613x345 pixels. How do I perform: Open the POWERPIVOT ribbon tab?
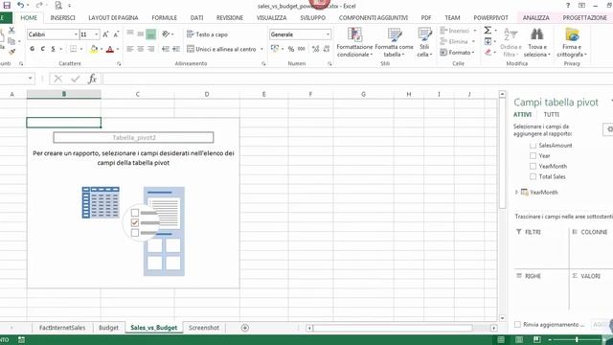click(x=490, y=17)
